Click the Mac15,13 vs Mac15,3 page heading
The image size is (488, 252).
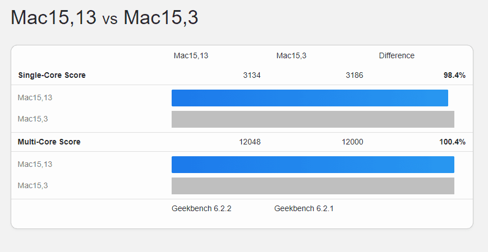[x=104, y=18]
